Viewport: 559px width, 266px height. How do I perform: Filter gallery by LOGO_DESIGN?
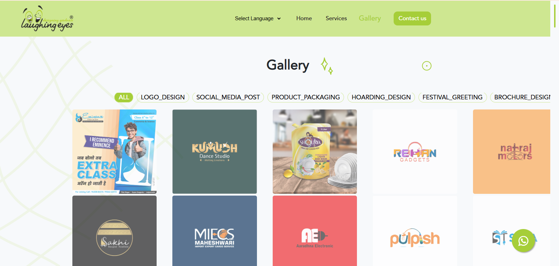pyautogui.click(x=163, y=97)
